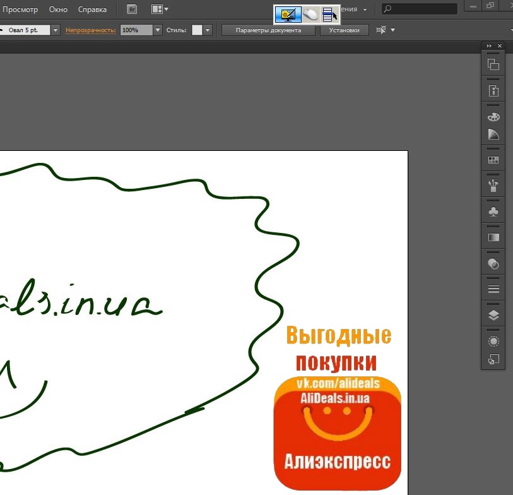Viewport: 513px width, 495px height.
Task: Open the Stroke panel three-lines icon
Action: point(493,289)
